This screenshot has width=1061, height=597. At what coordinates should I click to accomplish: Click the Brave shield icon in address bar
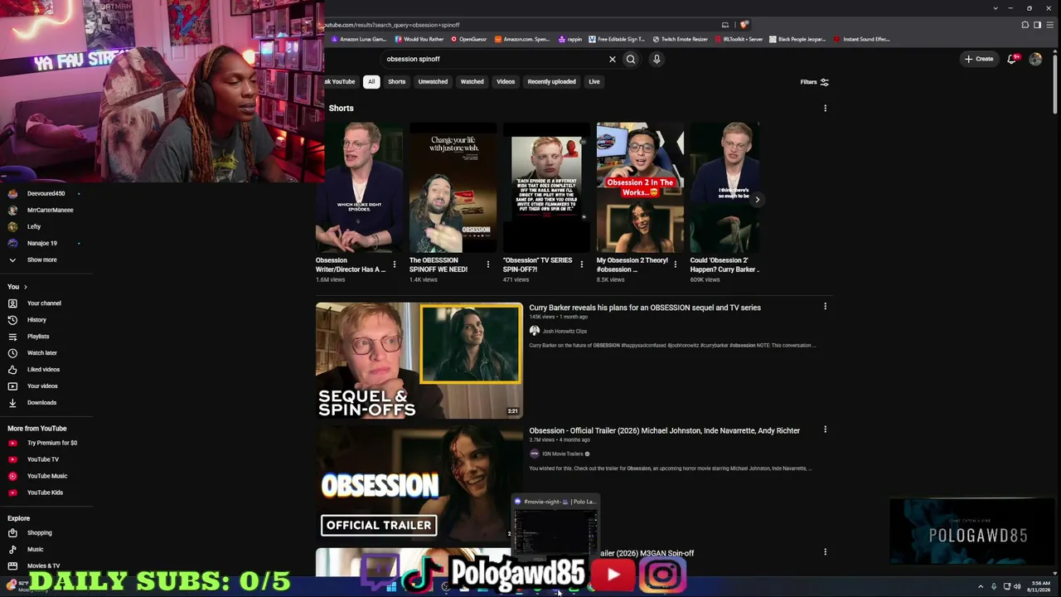744,25
